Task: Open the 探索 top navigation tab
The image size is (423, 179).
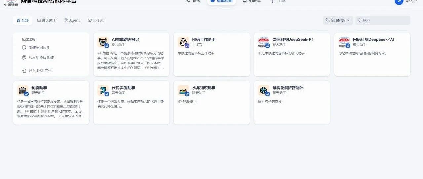Action: 194,1
